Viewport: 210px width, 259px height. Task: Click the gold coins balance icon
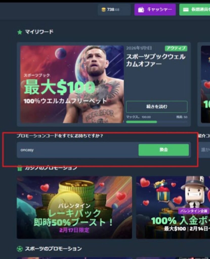click(103, 10)
